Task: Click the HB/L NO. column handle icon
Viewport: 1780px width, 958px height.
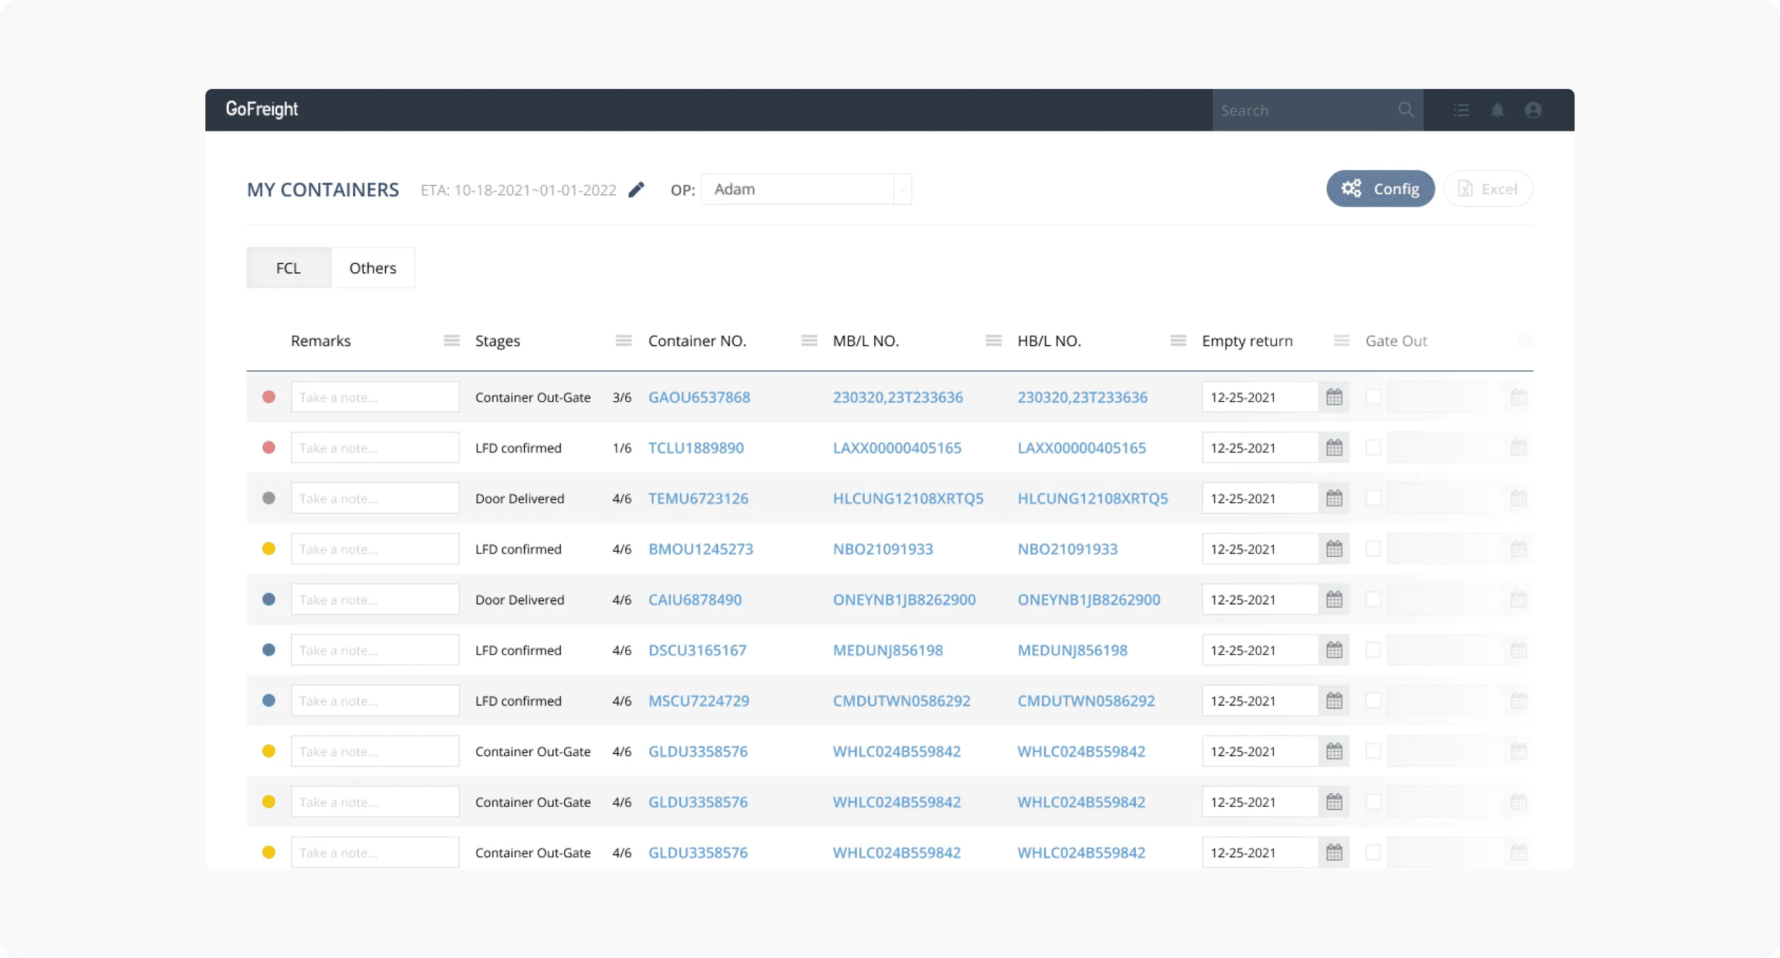Action: pyautogui.click(x=1178, y=341)
